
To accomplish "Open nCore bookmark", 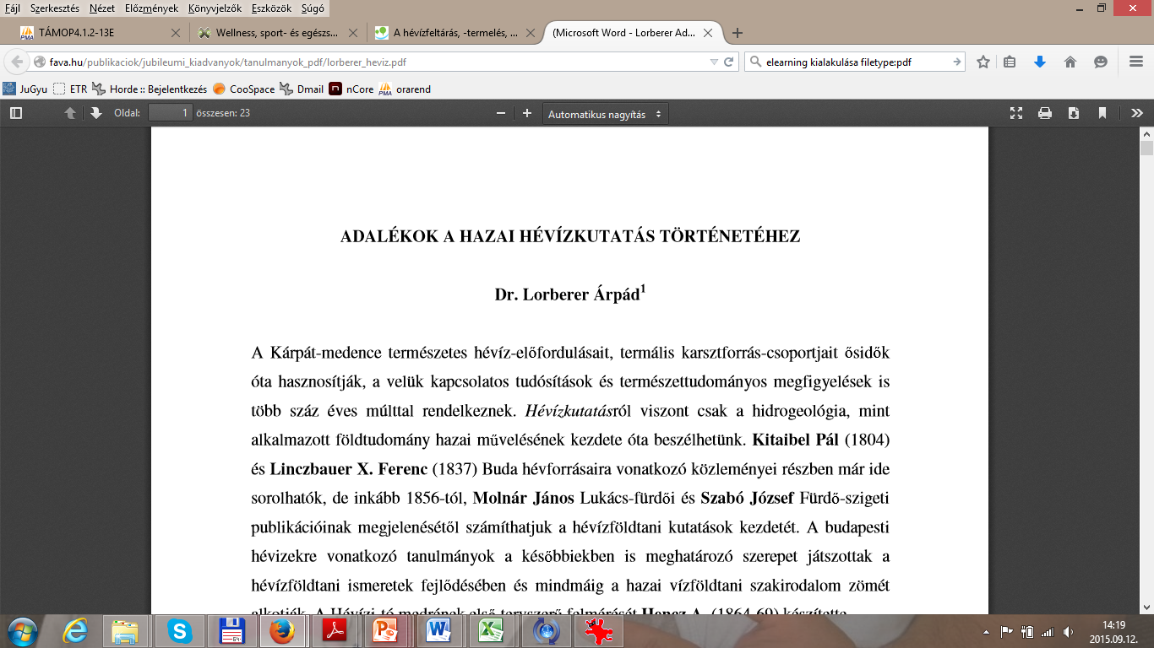I will click(351, 89).
